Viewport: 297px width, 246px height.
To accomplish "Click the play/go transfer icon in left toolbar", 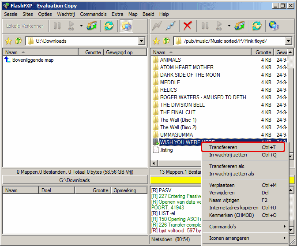I will (71, 26).
